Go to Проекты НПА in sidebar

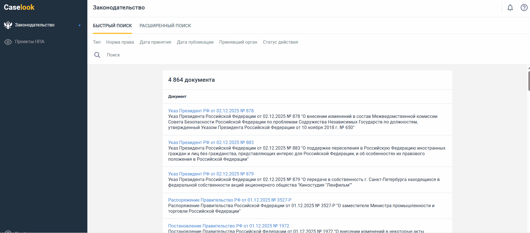click(x=30, y=42)
